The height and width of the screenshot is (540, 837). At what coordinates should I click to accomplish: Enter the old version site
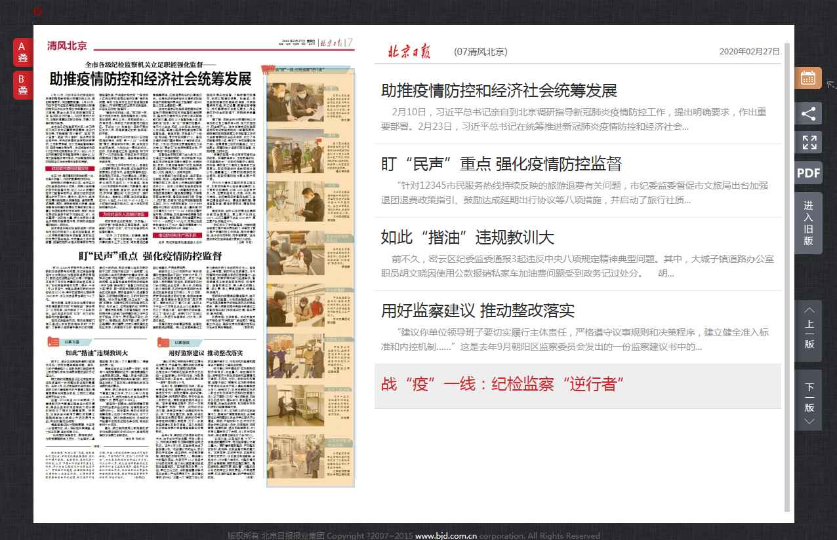point(808,223)
